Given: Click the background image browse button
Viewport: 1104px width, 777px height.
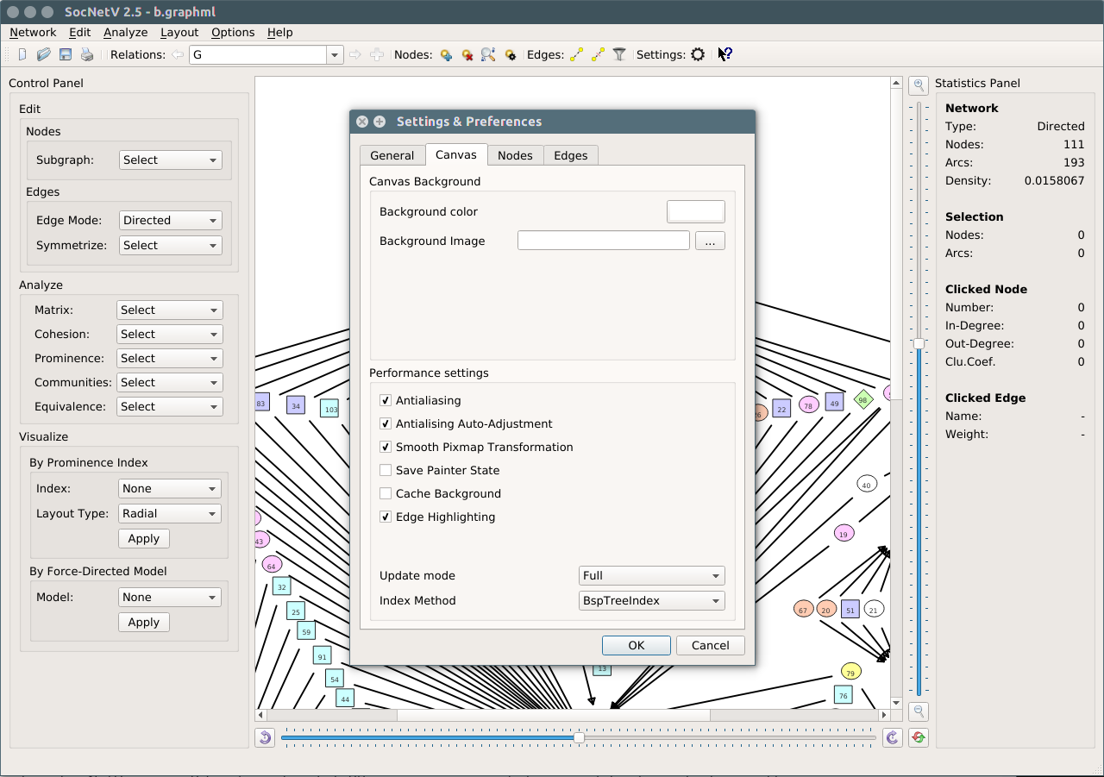Looking at the screenshot, I should (x=710, y=241).
